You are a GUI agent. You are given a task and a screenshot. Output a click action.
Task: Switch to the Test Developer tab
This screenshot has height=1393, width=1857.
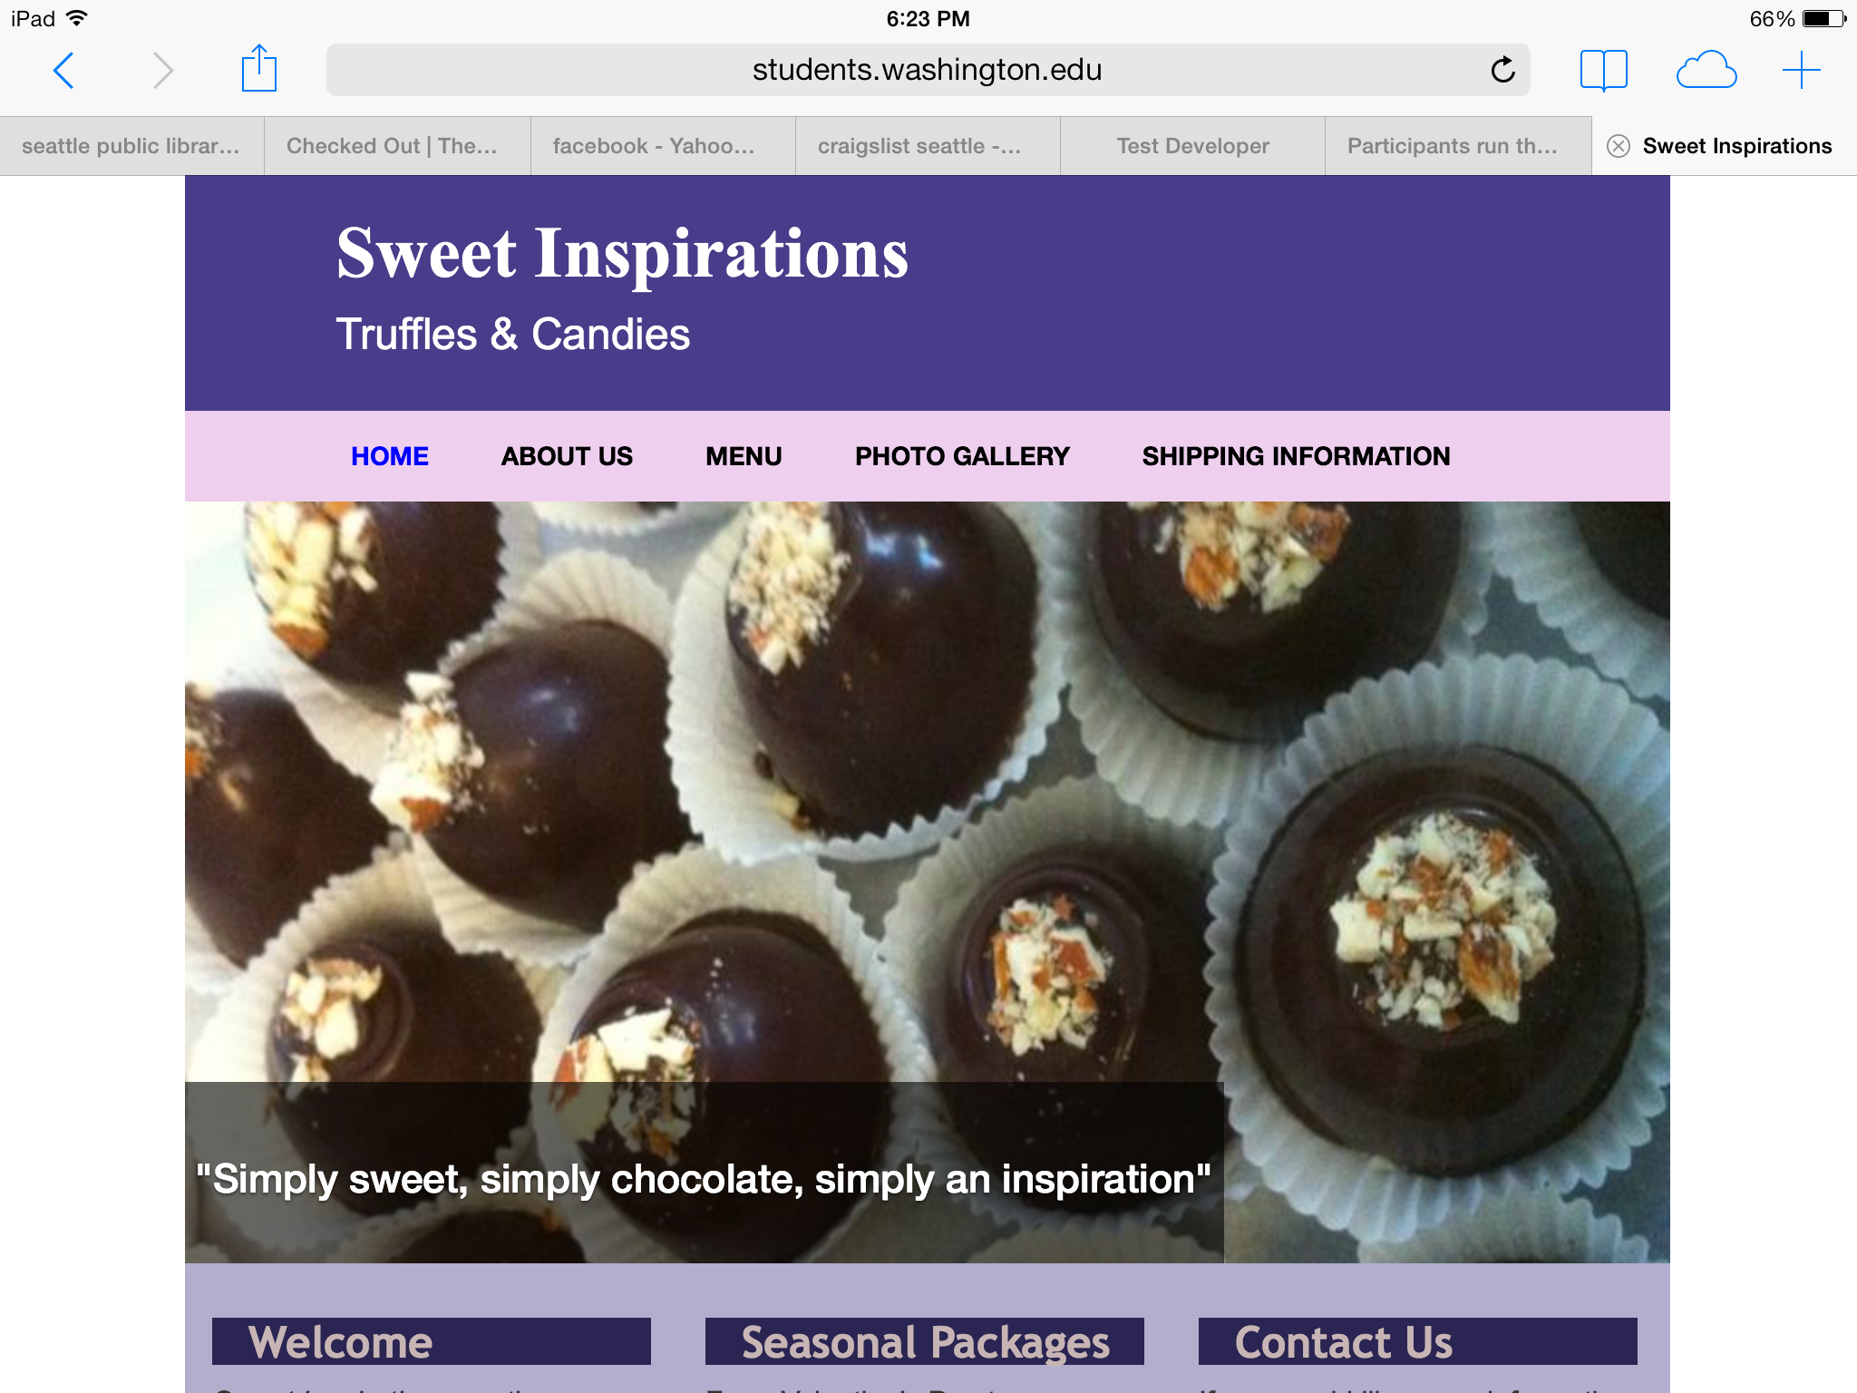(x=1192, y=146)
